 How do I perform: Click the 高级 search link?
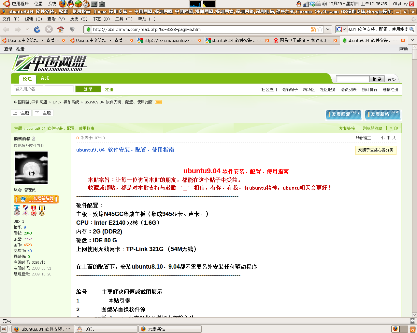point(392,79)
